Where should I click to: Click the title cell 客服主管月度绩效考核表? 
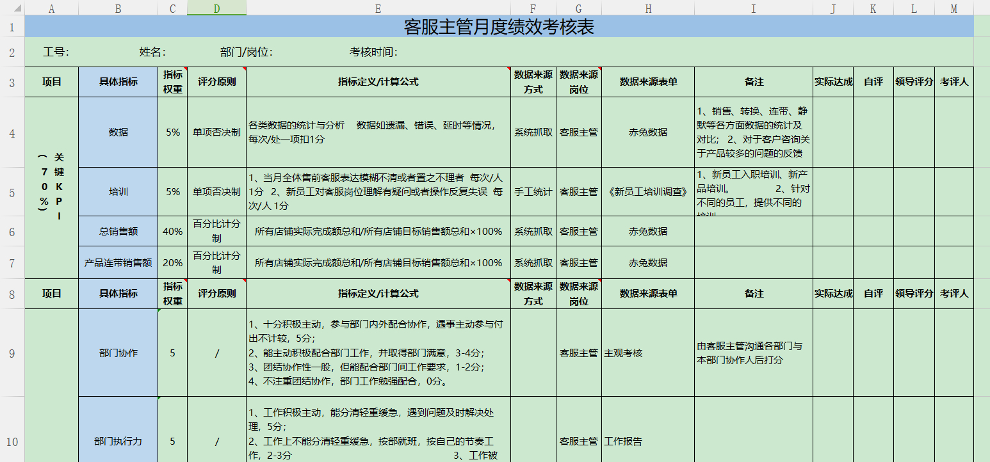pos(499,27)
